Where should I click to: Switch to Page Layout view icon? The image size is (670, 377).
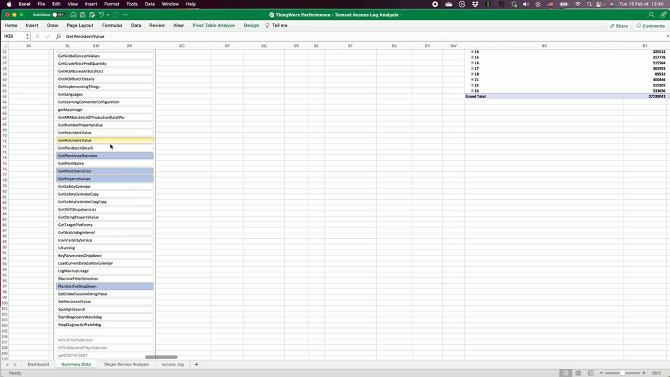pos(578,373)
